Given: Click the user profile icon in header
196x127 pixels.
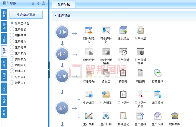Looking at the screenshot, I should point(43,3).
